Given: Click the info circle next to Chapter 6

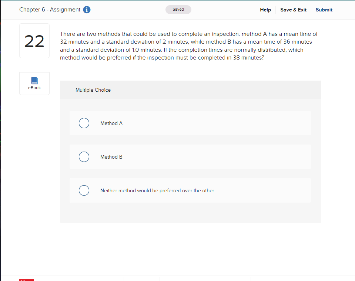Looking at the screenshot, I should [87, 10].
